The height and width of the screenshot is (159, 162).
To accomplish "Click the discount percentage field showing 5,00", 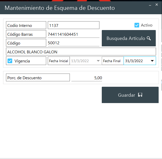I will pos(87,78).
